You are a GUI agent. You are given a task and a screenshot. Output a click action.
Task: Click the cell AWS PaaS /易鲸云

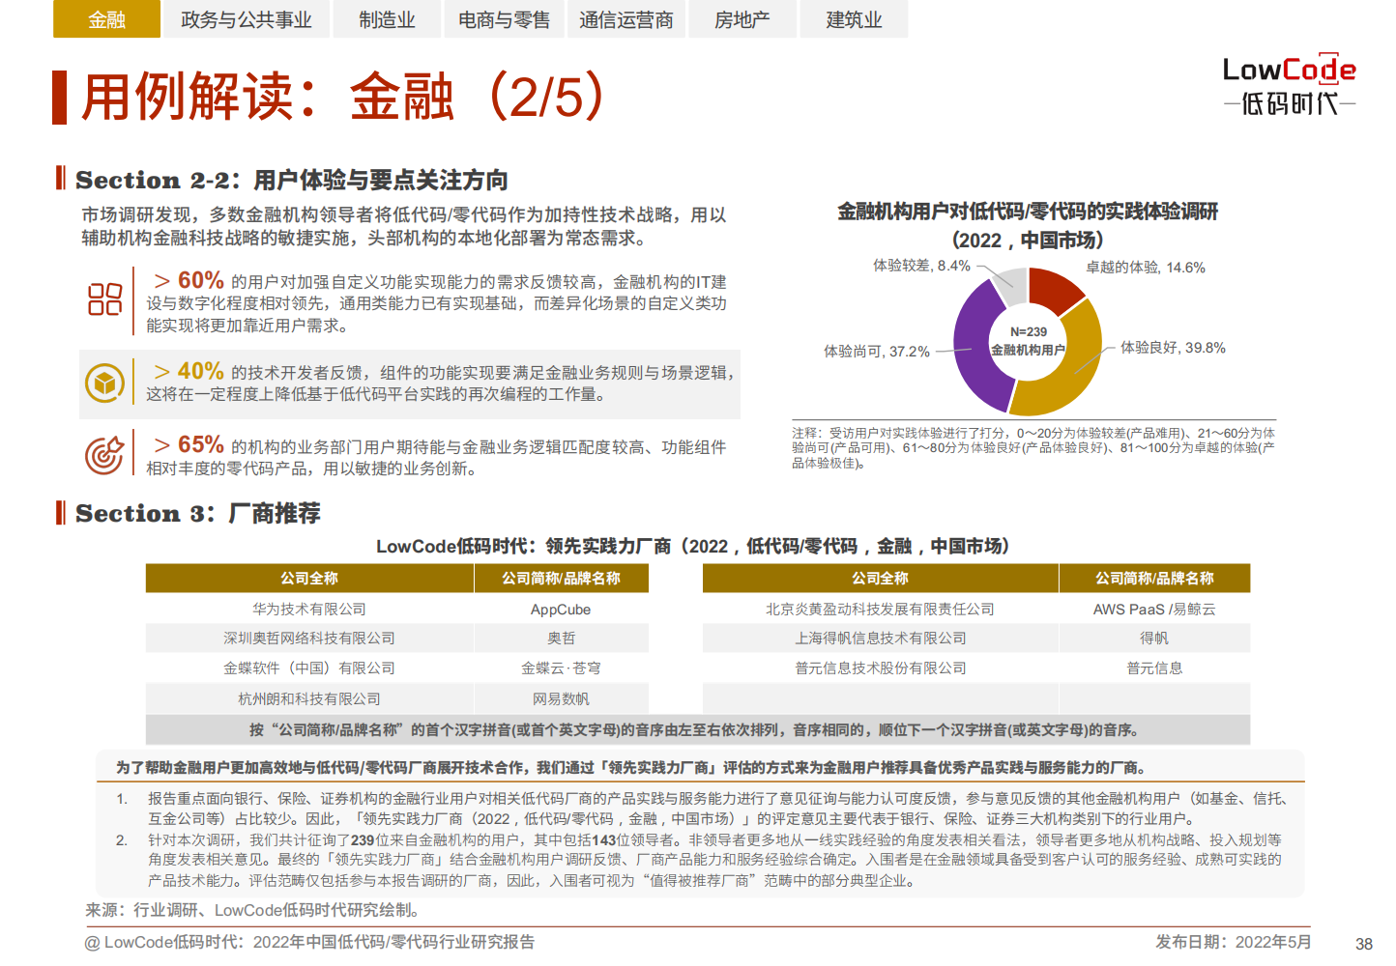click(x=1154, y=610)
